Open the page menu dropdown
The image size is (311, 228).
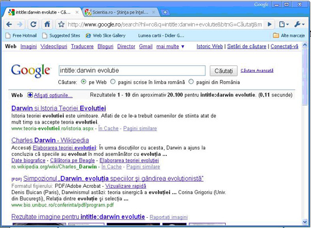[x=284, y=24]
